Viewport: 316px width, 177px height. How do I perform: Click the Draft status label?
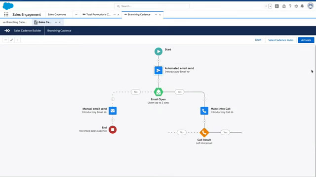pos(258,40)
